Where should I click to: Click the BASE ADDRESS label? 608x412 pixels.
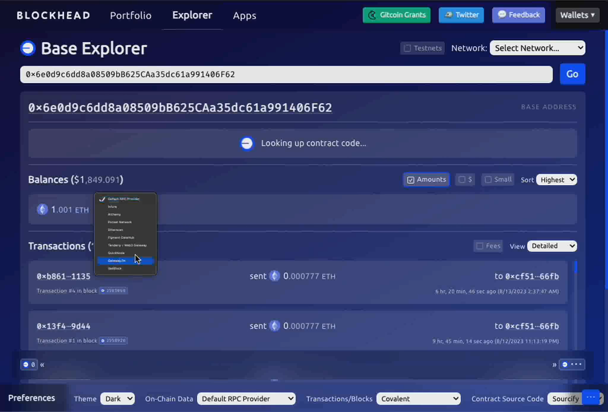click(549, 107)
